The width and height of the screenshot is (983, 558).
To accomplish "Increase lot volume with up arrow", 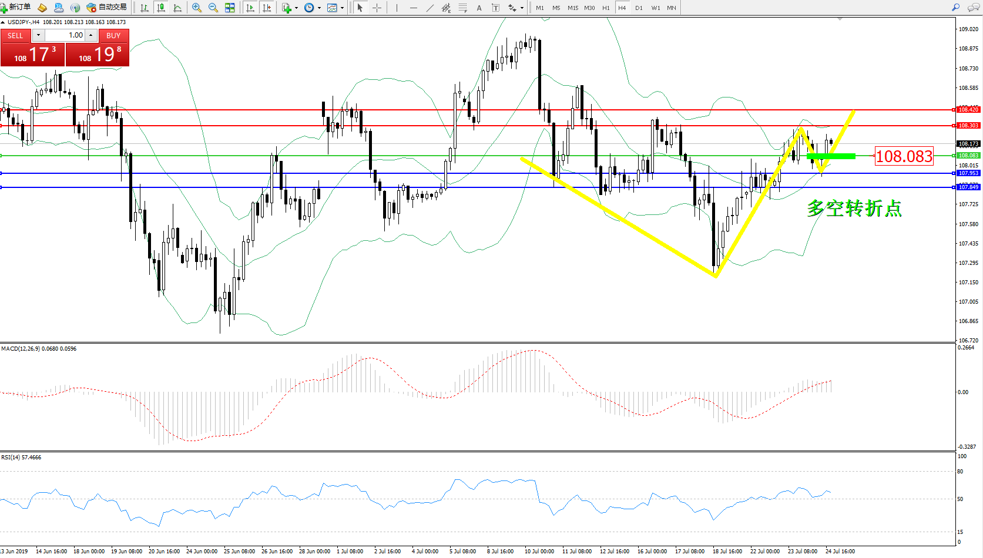I will [x=90, y=35].
